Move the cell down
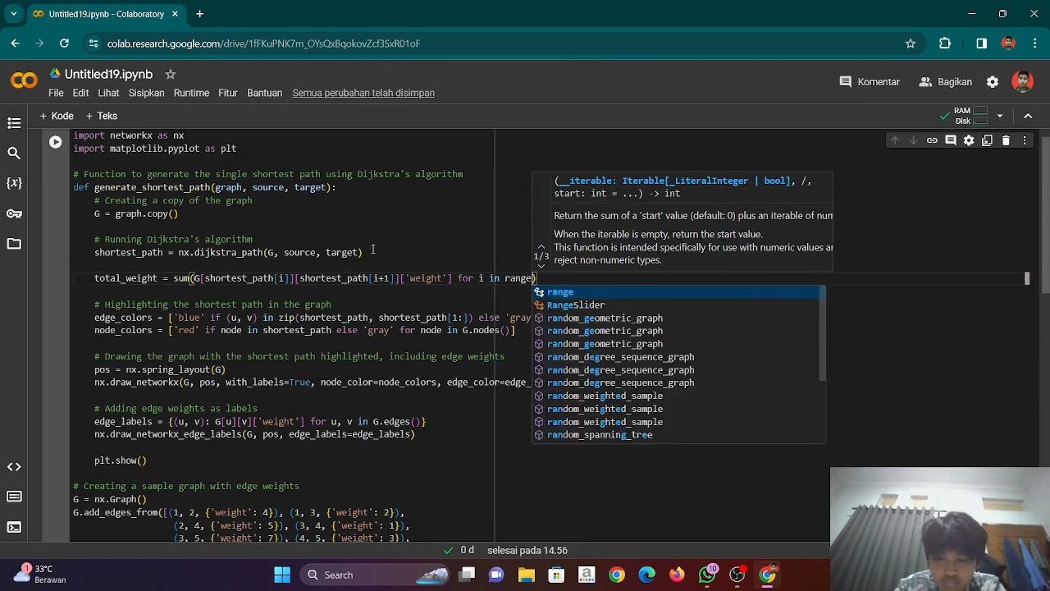 pyautogui.click(x=913, y=140)
